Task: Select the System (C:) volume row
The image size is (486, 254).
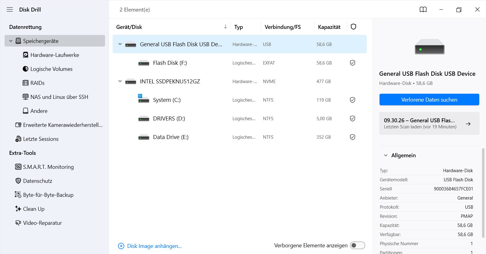Action: (x=240, y=100)
